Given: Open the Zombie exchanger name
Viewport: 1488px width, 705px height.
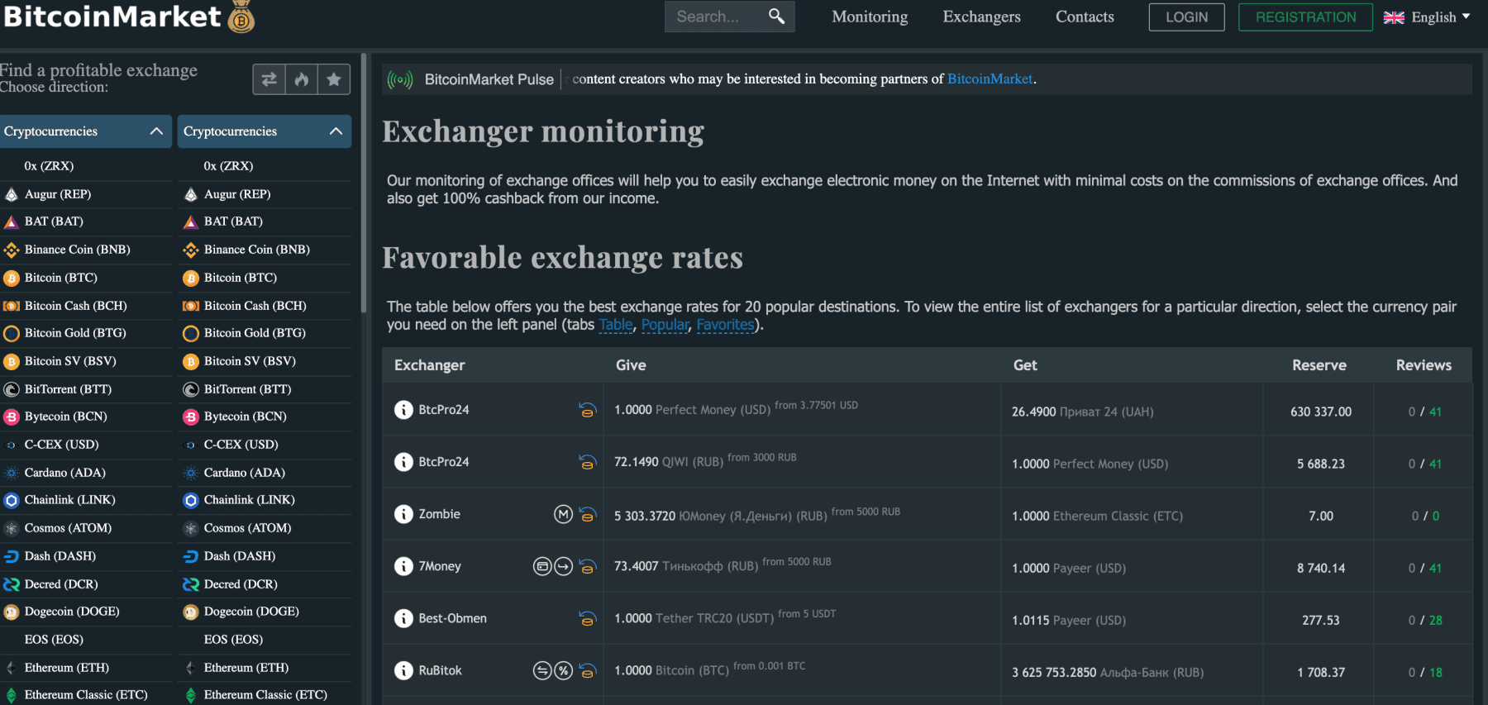Looking at the screenshot, I should [x=439, y=514].
